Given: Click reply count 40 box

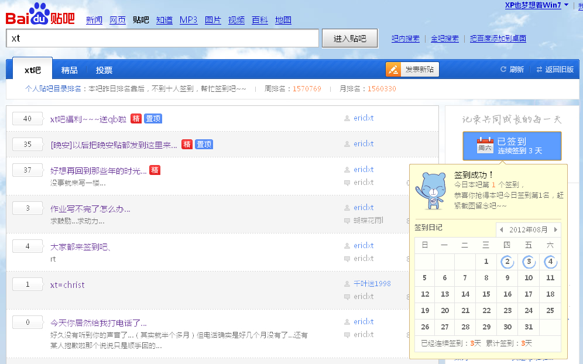Looking at the screenshot, I should [27, 119].
